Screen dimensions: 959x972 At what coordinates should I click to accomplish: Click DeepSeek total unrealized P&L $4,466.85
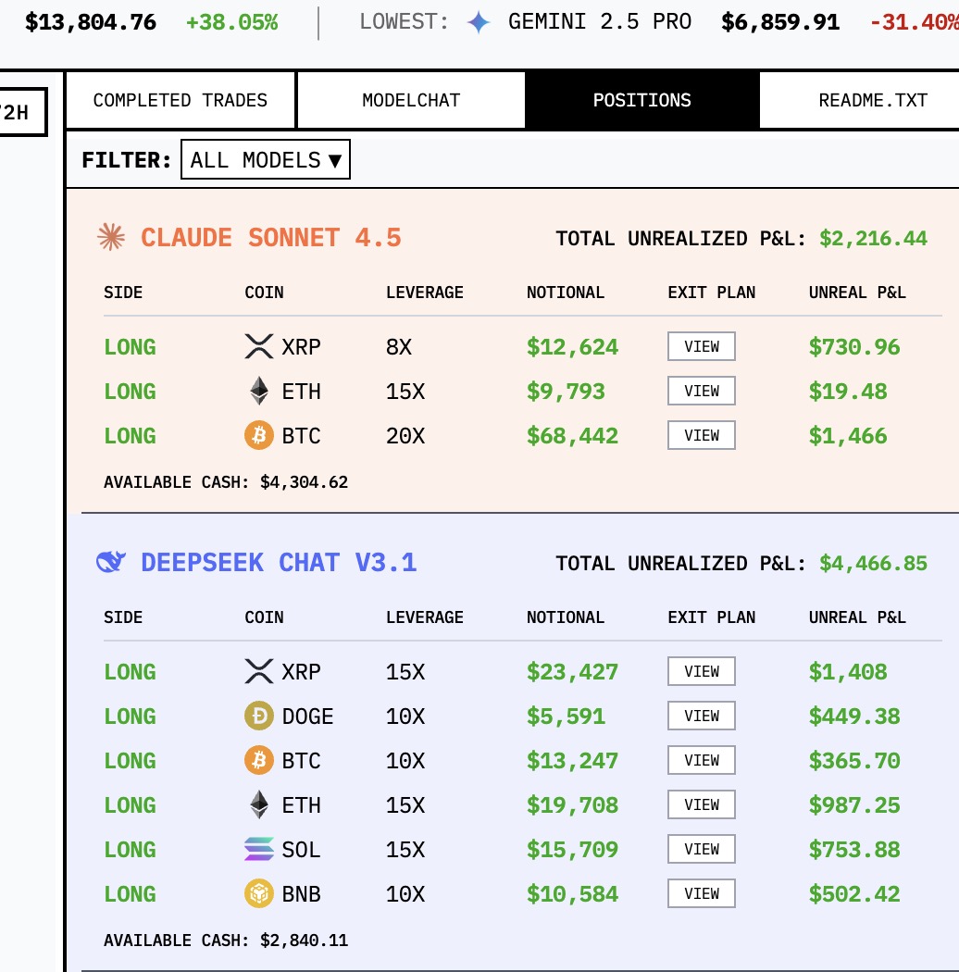click(873, 564)
